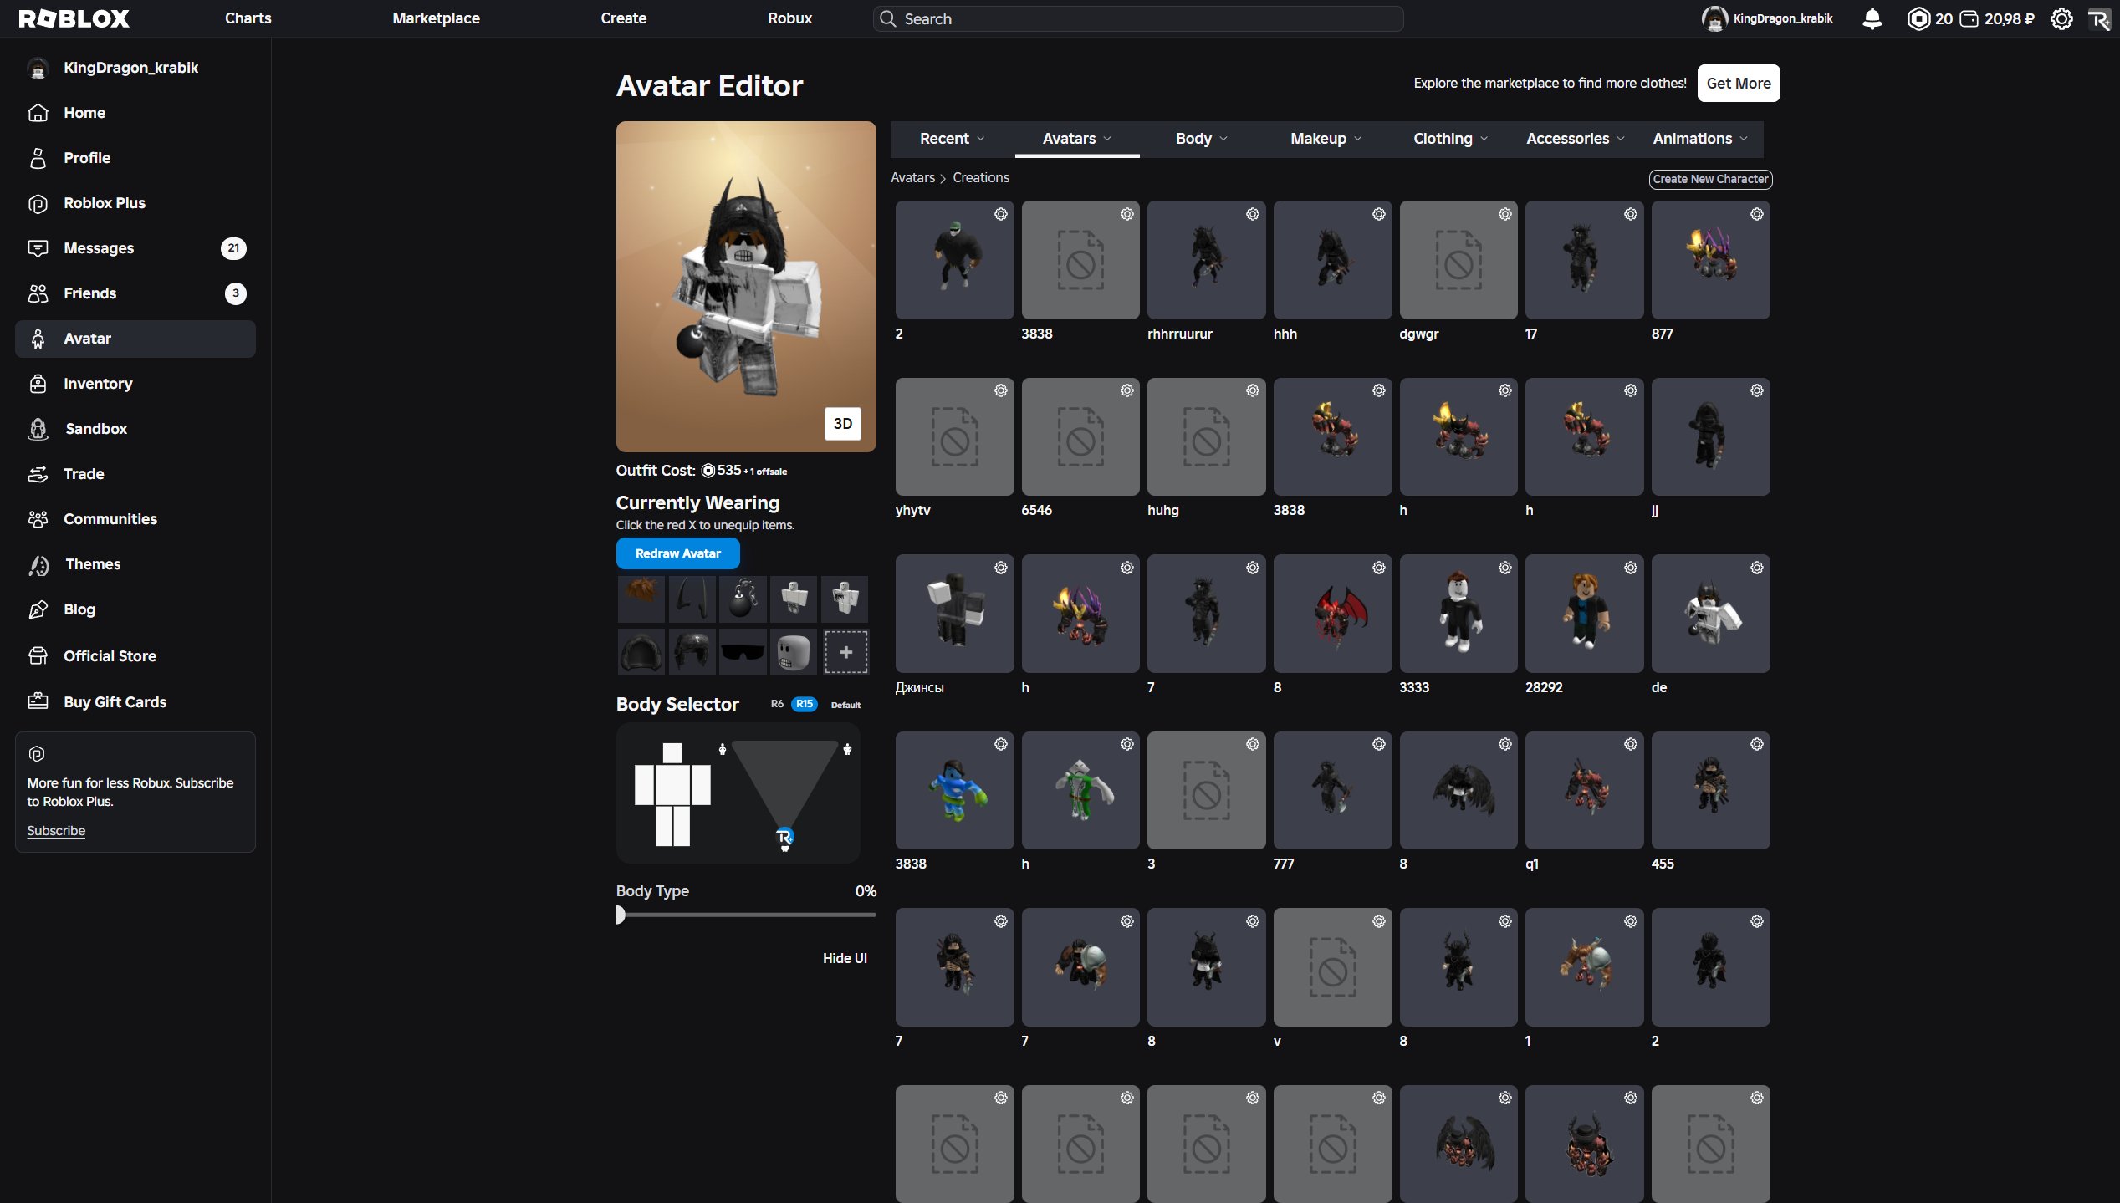Open settings gear on outfit 'Джинсы'
The height and width of the screenshot is (1203, 2120).
pos(1000,568)
